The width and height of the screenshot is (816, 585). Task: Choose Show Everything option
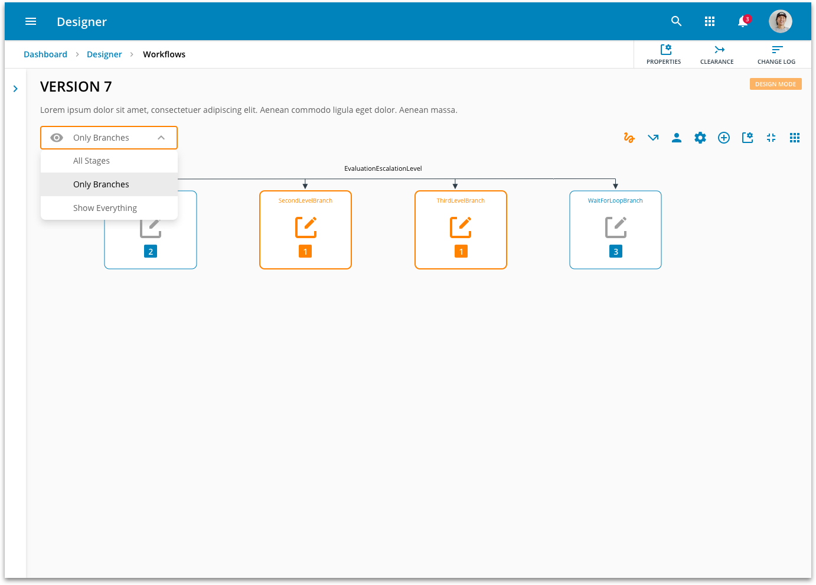point(105,208)
